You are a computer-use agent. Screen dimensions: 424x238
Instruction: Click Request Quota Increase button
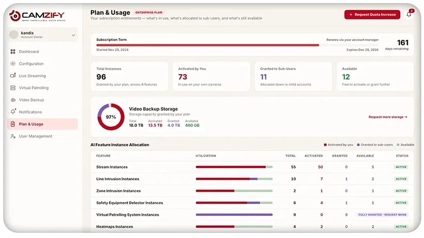tap(372, 14)
